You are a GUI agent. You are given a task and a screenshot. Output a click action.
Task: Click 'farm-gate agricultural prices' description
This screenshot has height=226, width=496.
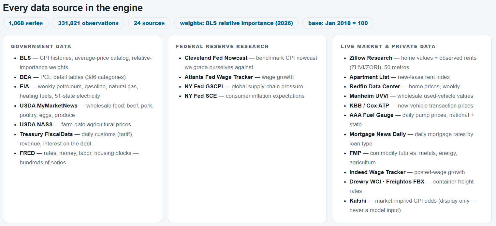coord(96,124)
